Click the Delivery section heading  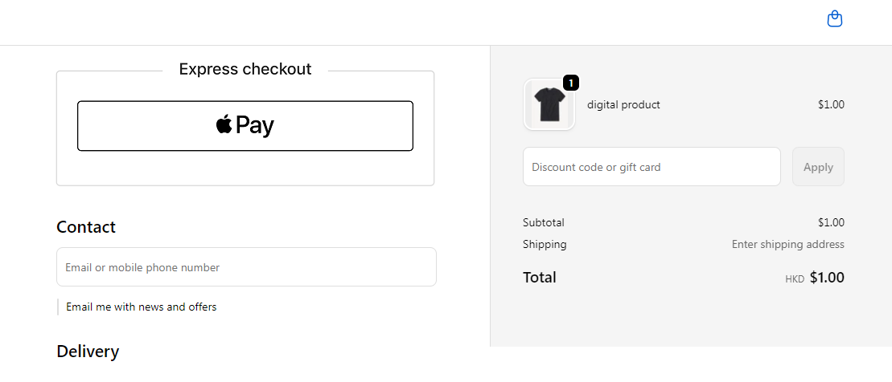88,352
